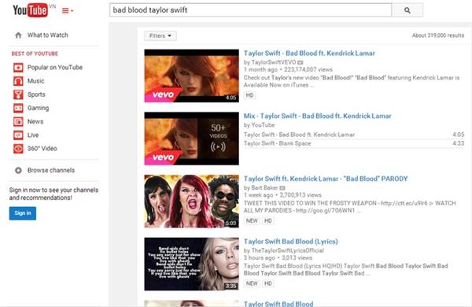Click the News icon in sidebar

tap(18, 121)
